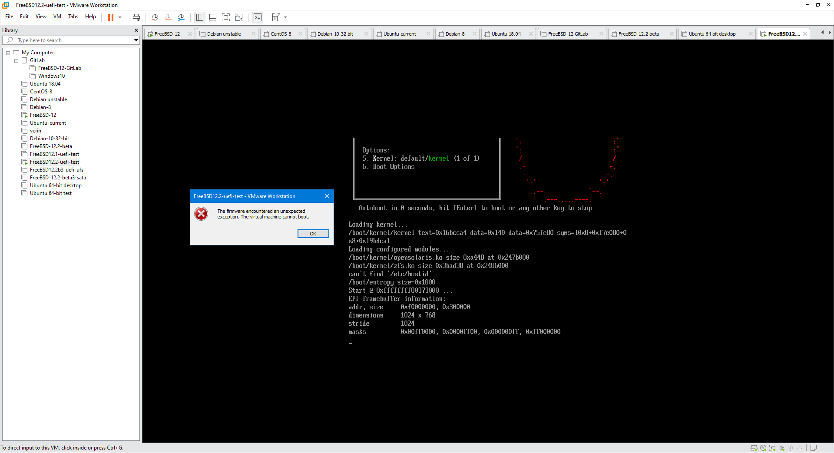Collapse the GitLab folder node

point(16,61)
